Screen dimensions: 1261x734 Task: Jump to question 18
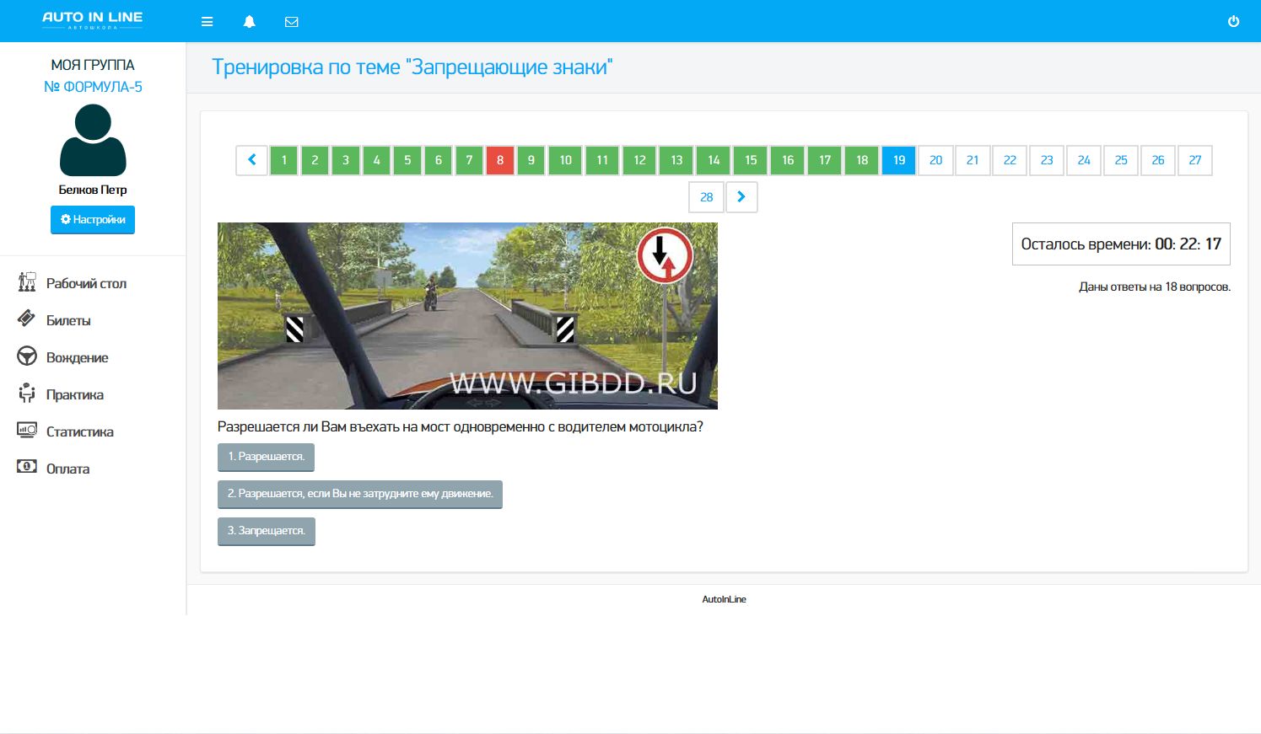pos(862,160)
